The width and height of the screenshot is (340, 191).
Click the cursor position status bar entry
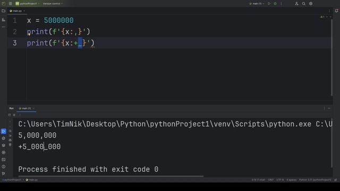258,180
